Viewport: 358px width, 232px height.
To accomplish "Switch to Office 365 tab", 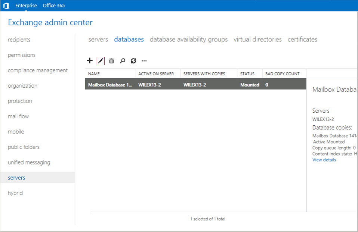I will pos(54,6).
